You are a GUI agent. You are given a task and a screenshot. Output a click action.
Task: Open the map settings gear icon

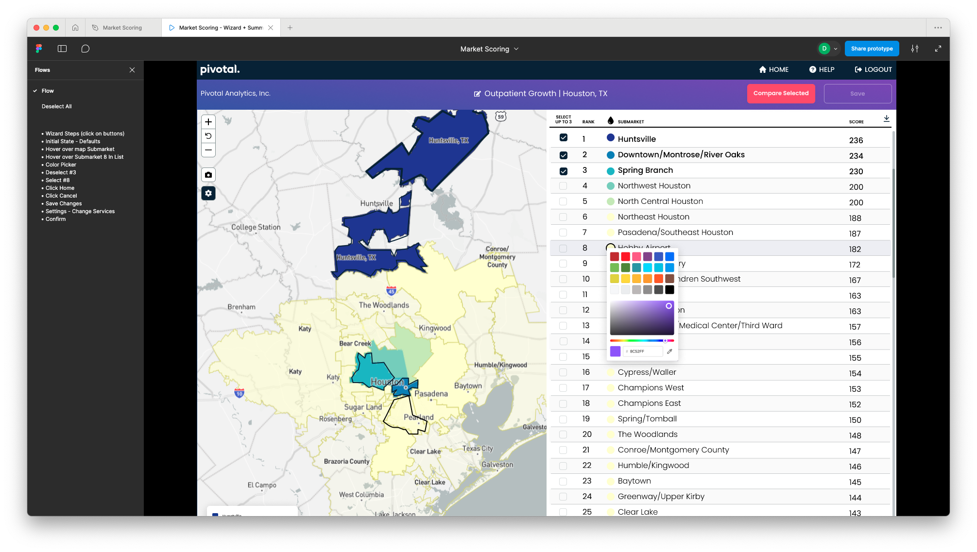pos(208,193)
